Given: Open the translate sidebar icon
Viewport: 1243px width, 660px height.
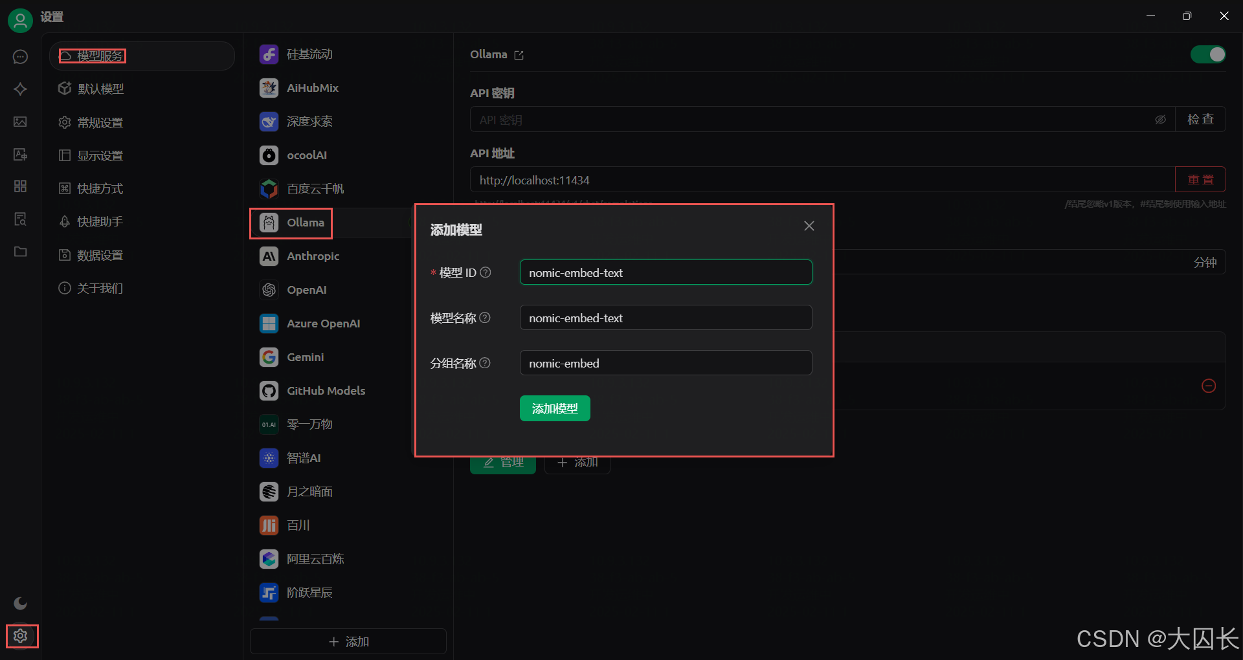Looking at the screenshot, I should click(x=20, y=154).
